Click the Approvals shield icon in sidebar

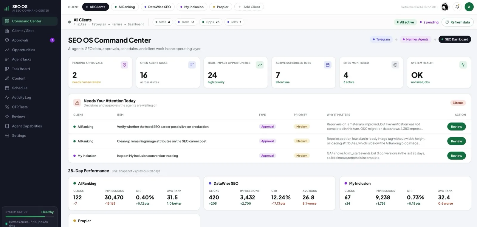[x=7, y=40]
